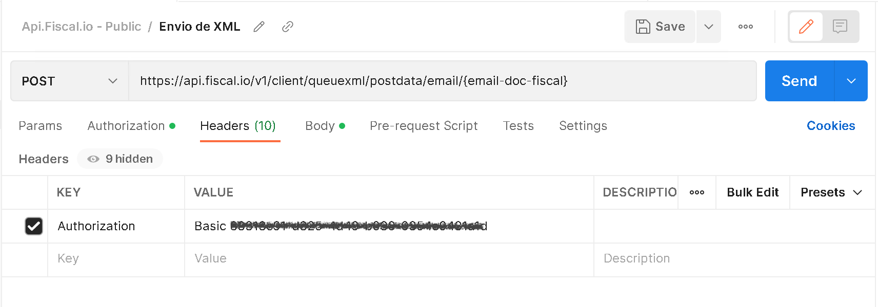Open the Pre-request Script tab

point(424,126)
